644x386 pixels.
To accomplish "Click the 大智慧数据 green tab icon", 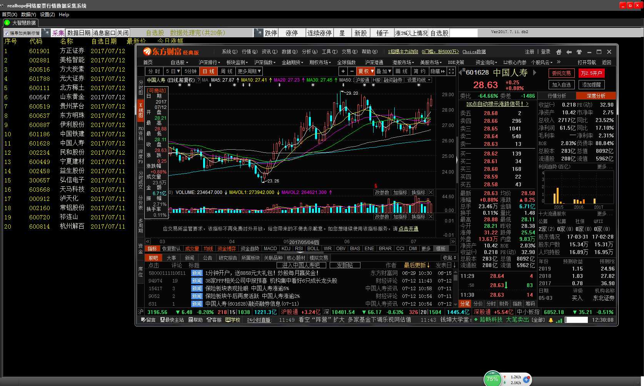I will pos(7,23).
